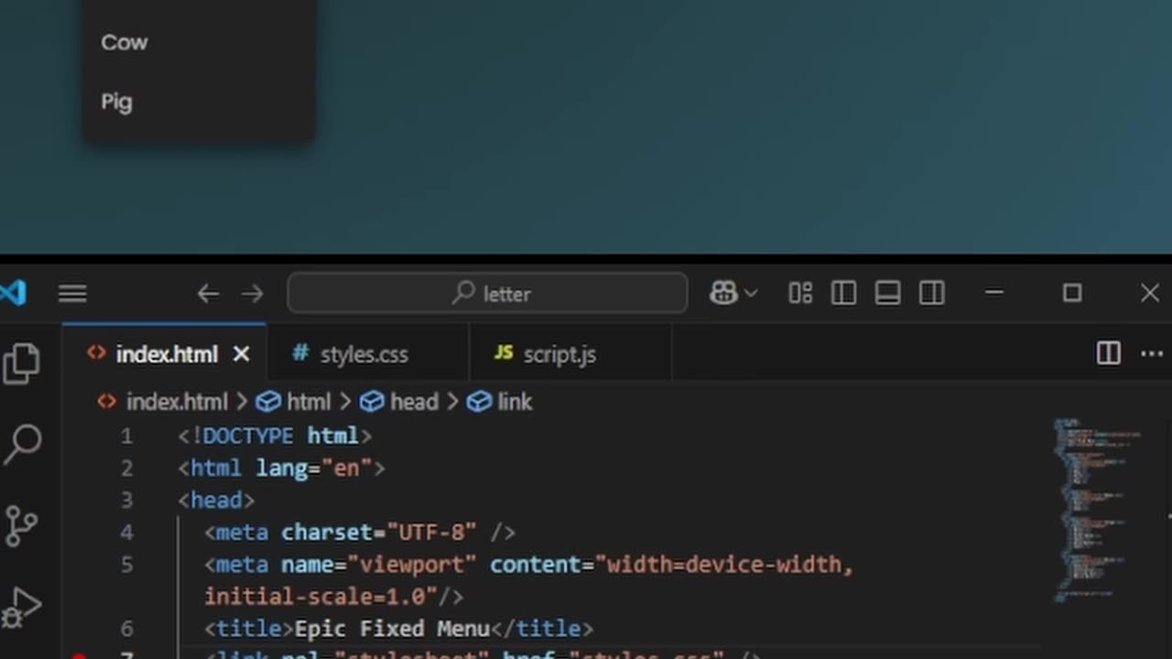Open the editor More Actions menu
1172x659 pixels.
click(x=1152, y=353)
